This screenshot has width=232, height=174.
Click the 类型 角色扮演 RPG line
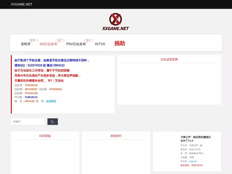pyautogui.click(x=192, y=153)
